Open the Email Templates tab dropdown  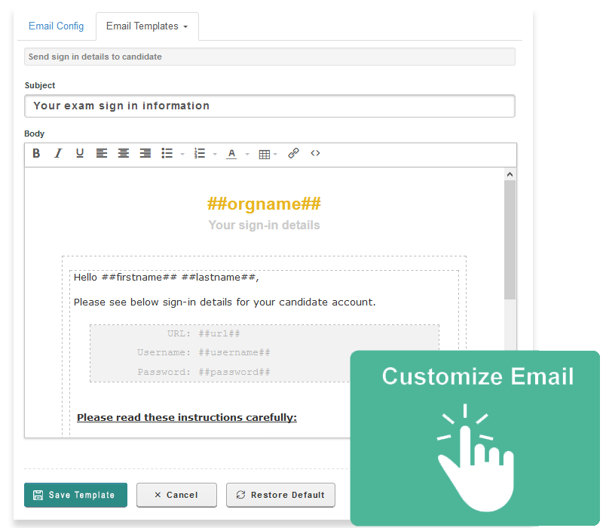(x=147, y=26)
